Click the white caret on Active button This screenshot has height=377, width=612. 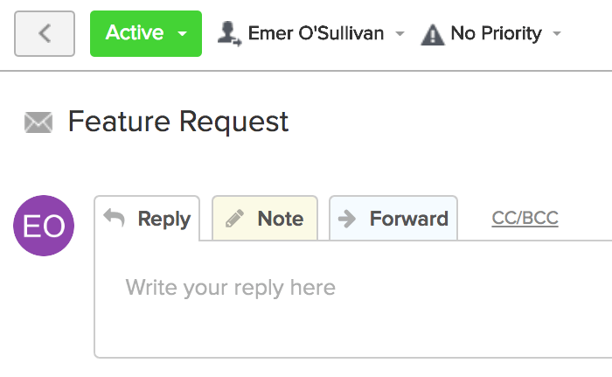click(x=182, y=33)
